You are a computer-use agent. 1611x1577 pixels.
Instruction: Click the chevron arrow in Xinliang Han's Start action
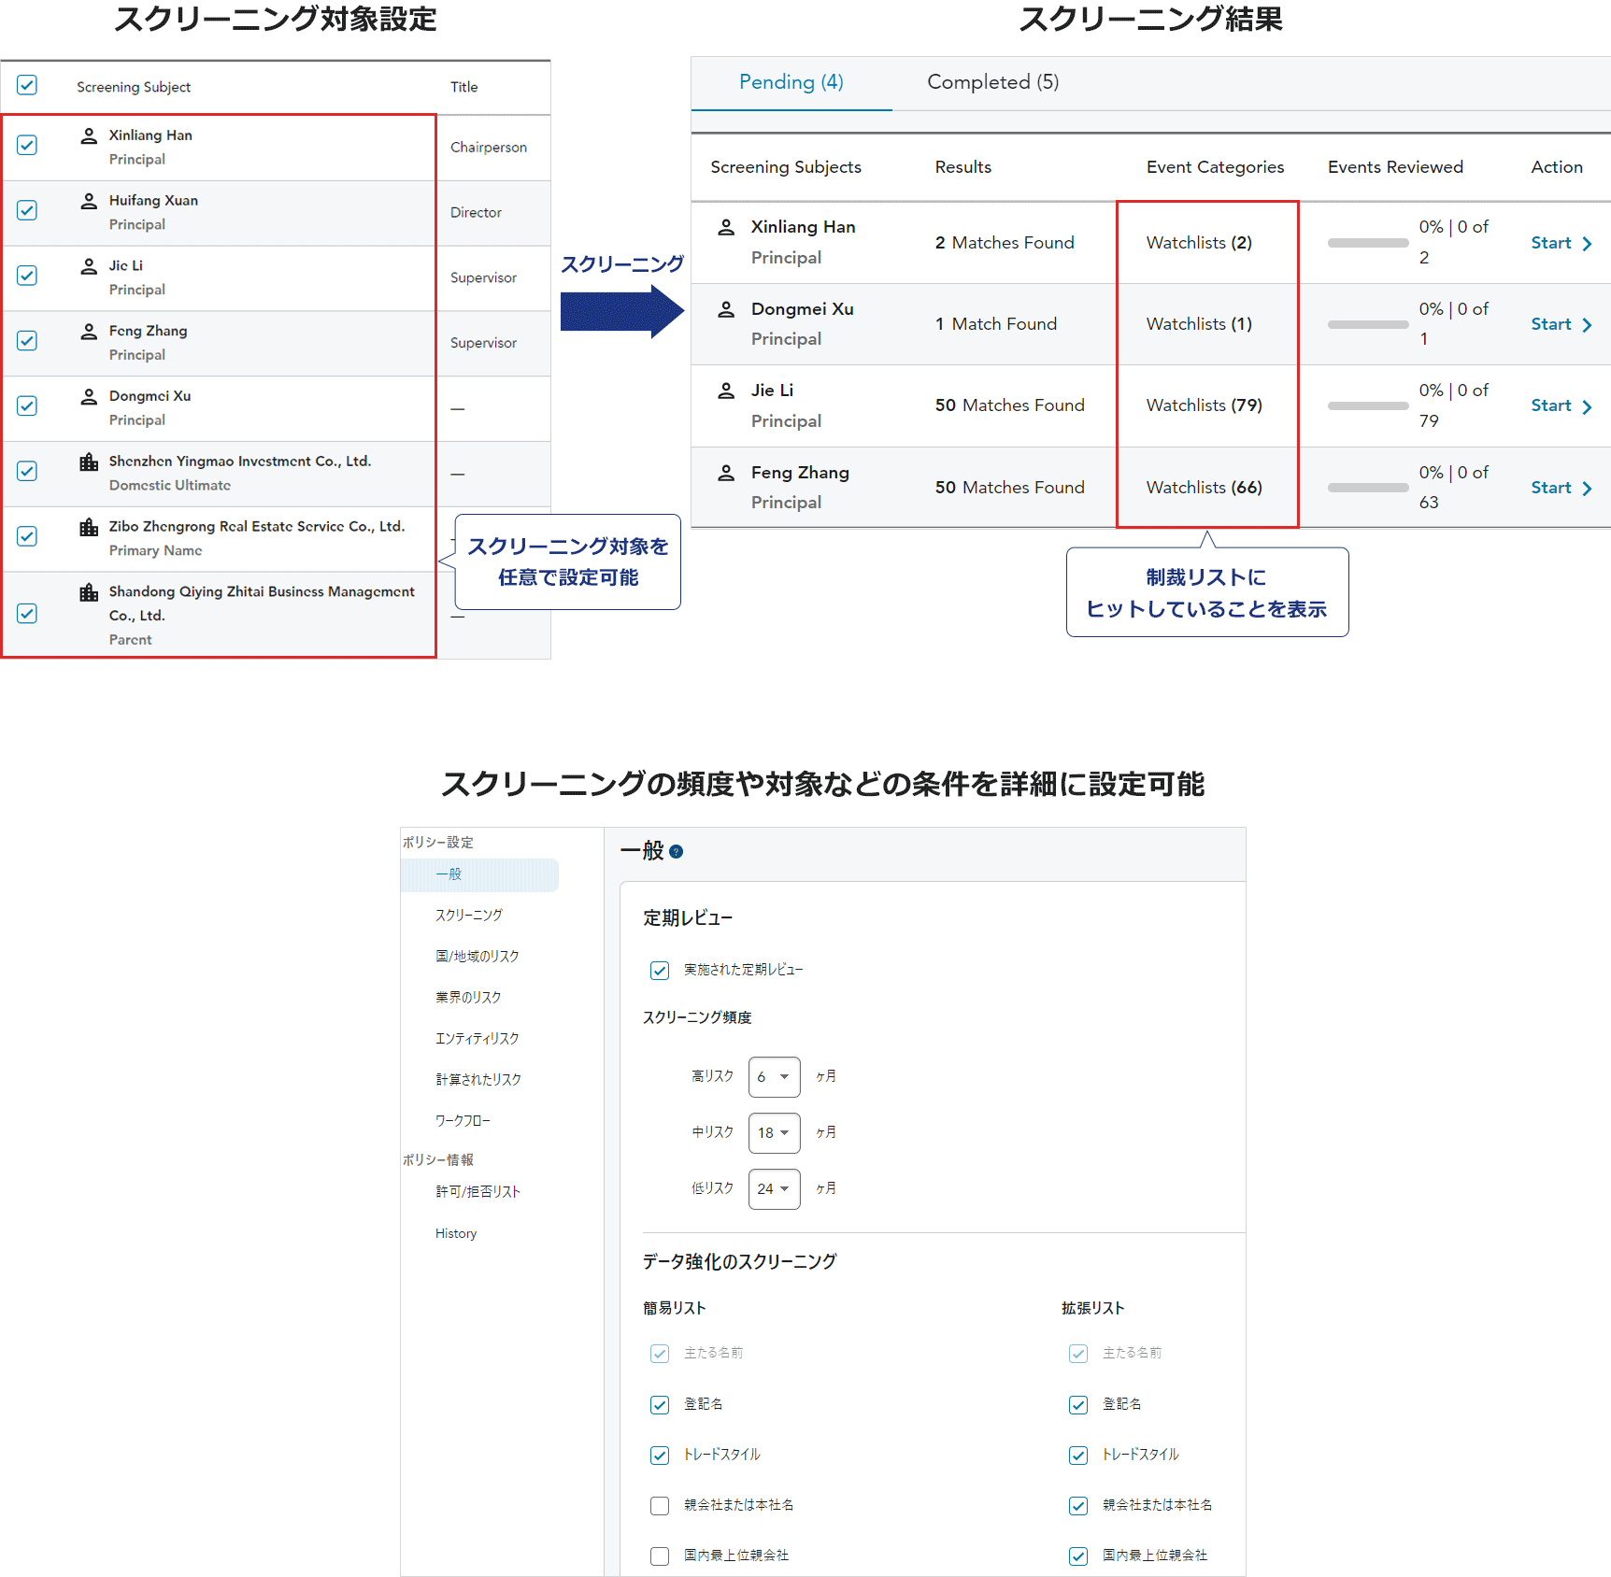[x=1587, y=244]
